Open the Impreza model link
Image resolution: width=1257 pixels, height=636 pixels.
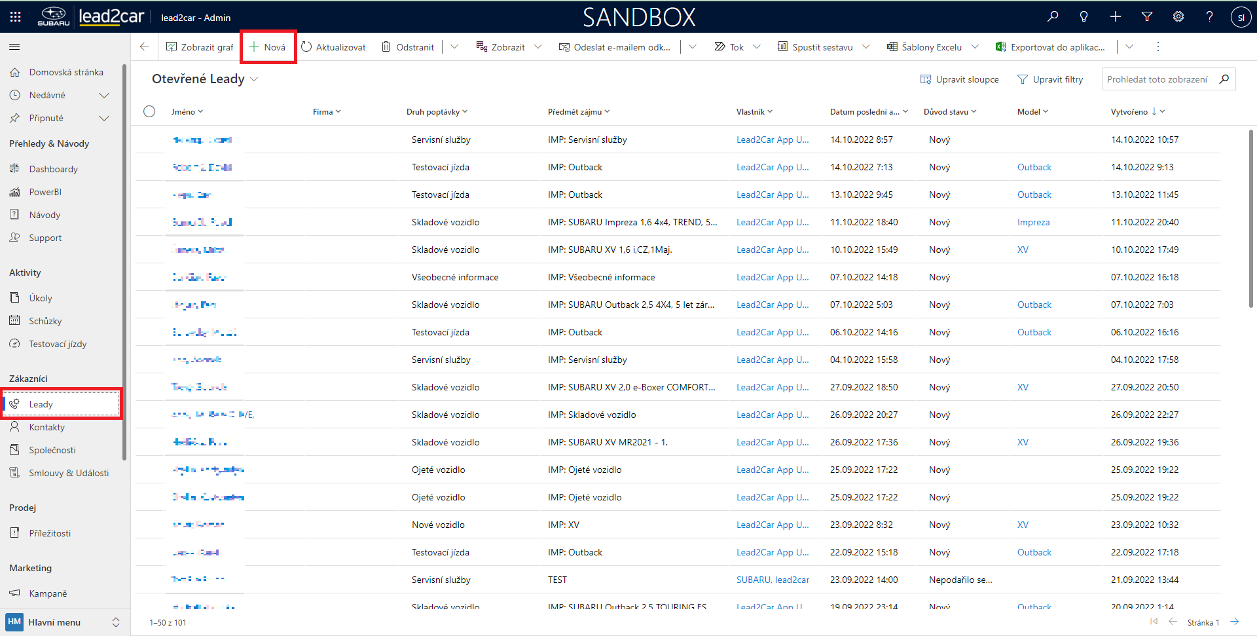[x=1033, y=223]
